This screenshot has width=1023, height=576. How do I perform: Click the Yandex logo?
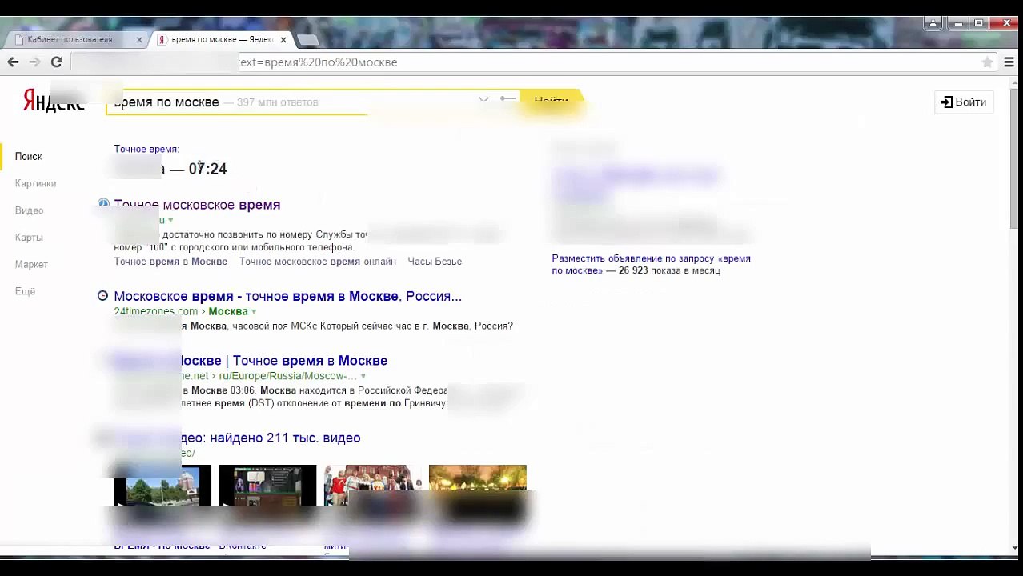coord(53,102)
